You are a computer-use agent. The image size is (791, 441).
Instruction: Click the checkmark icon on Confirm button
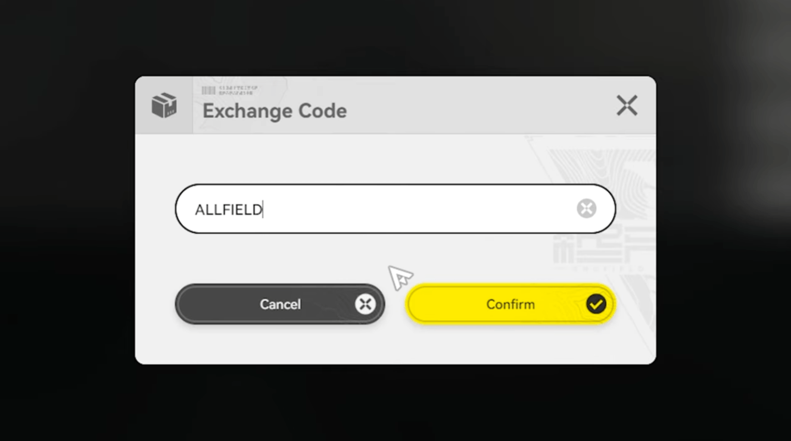pyautogui.click(x=596, y=304)
